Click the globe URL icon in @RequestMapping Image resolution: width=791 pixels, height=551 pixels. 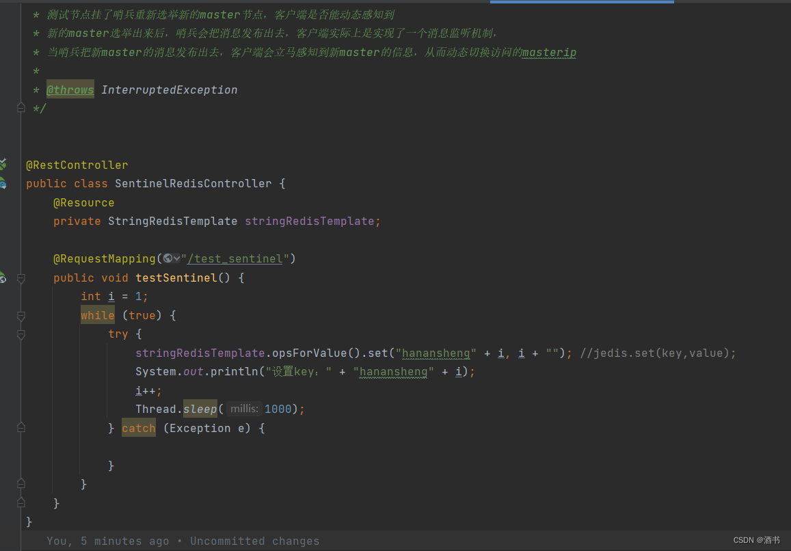pos(167,259)
